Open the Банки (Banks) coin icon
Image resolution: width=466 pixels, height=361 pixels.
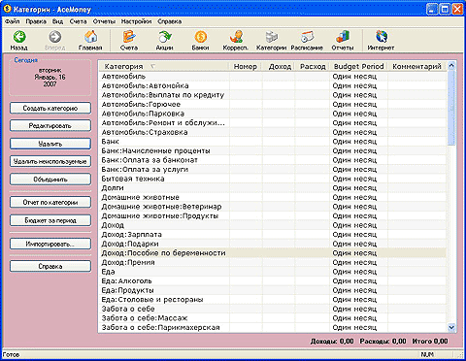(200, 40)
